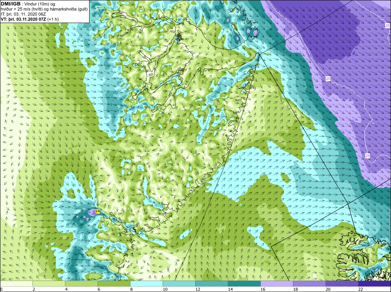Image resolution: width=391 pixels, height=292 pixels.
Task: Click the legend scale number 14
Action: click(230, 289)
